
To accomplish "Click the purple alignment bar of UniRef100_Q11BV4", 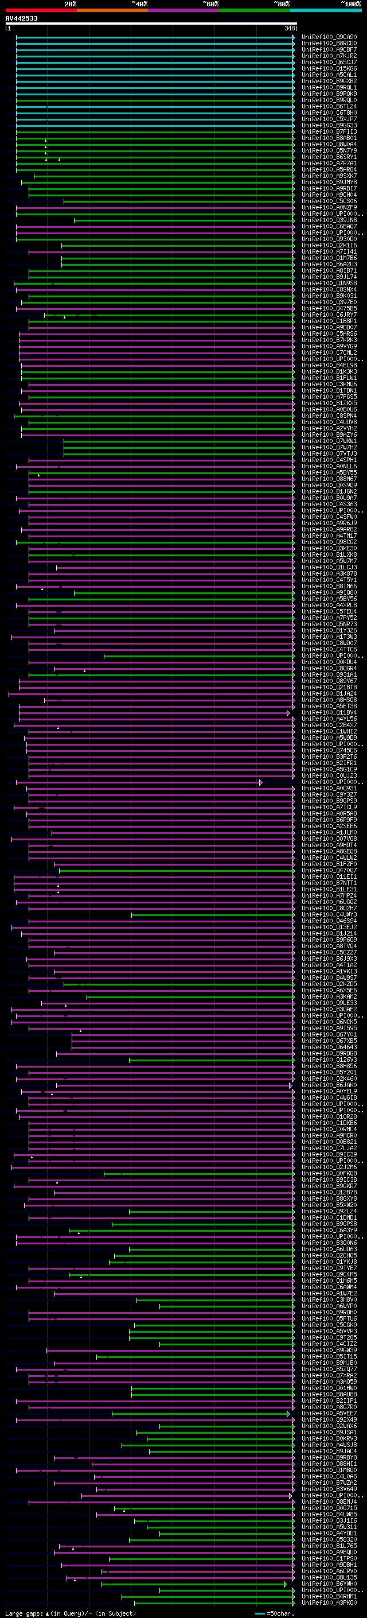I will 154,713.
